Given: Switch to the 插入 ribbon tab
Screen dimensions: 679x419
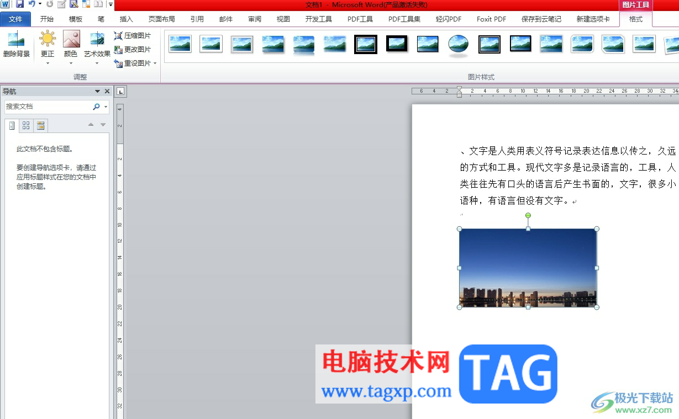Looking at the screenshot, I should (127, 19).
